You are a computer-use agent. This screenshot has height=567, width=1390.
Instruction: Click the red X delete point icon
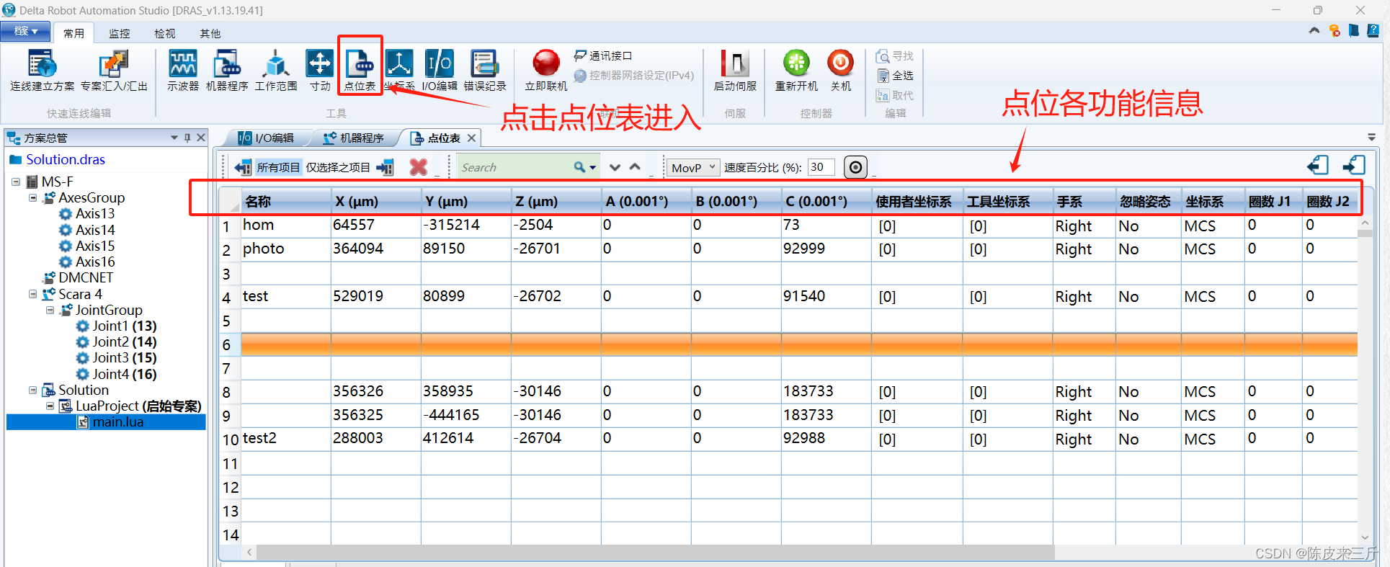pos(419,167)
